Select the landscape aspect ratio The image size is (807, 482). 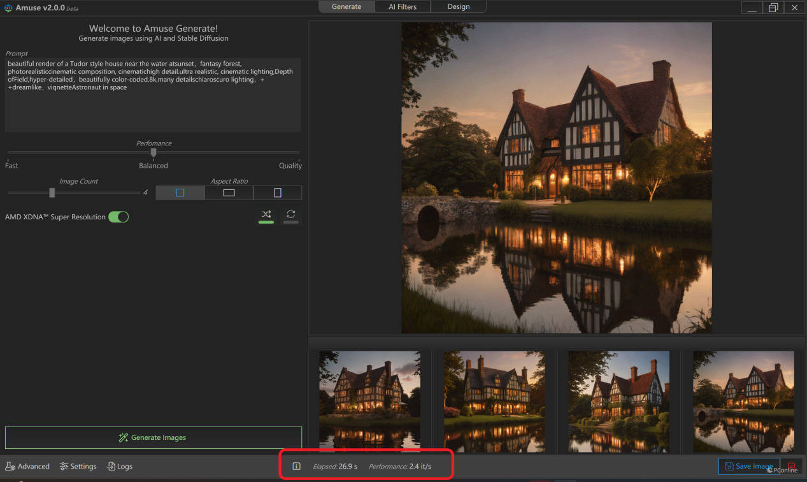tap(229, 193)
